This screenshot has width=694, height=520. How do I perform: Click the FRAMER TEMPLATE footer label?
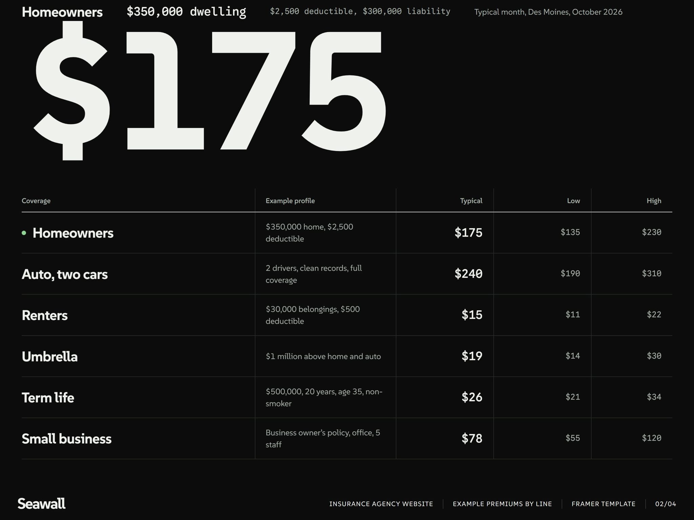[604, 504]
